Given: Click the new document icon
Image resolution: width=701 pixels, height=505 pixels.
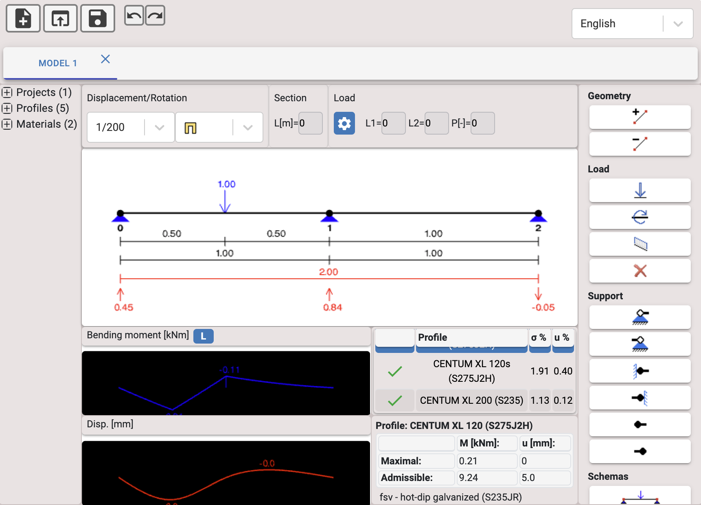Looking at the screenshot, I should 23,18.
